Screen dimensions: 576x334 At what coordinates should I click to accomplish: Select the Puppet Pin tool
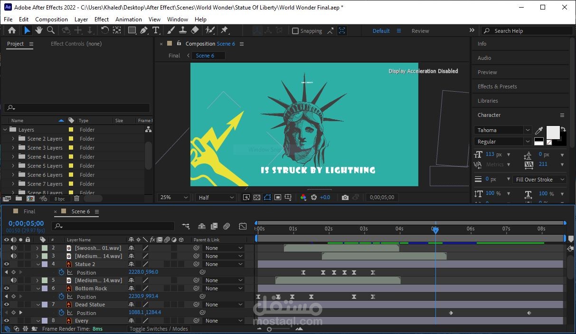[223, 30]
